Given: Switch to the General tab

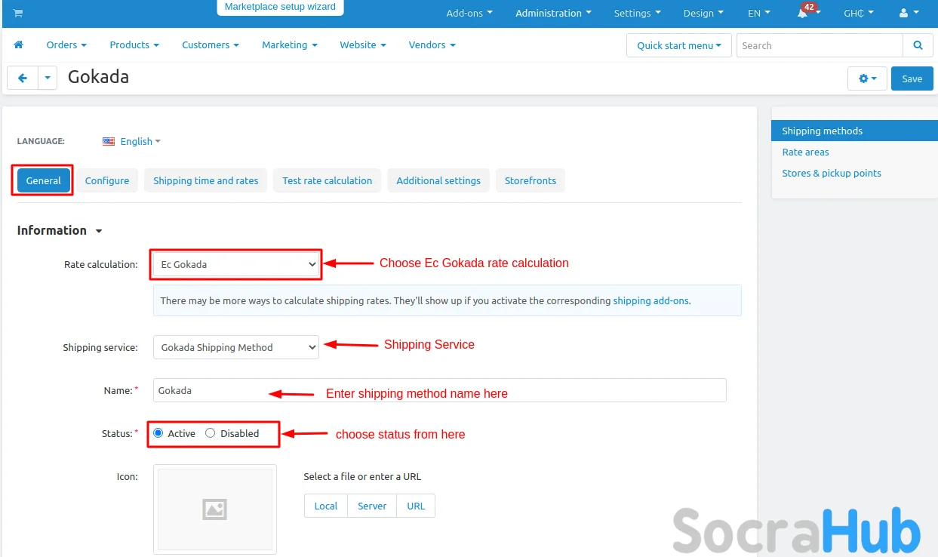Looking at the screenshot, I should [44, 180].
